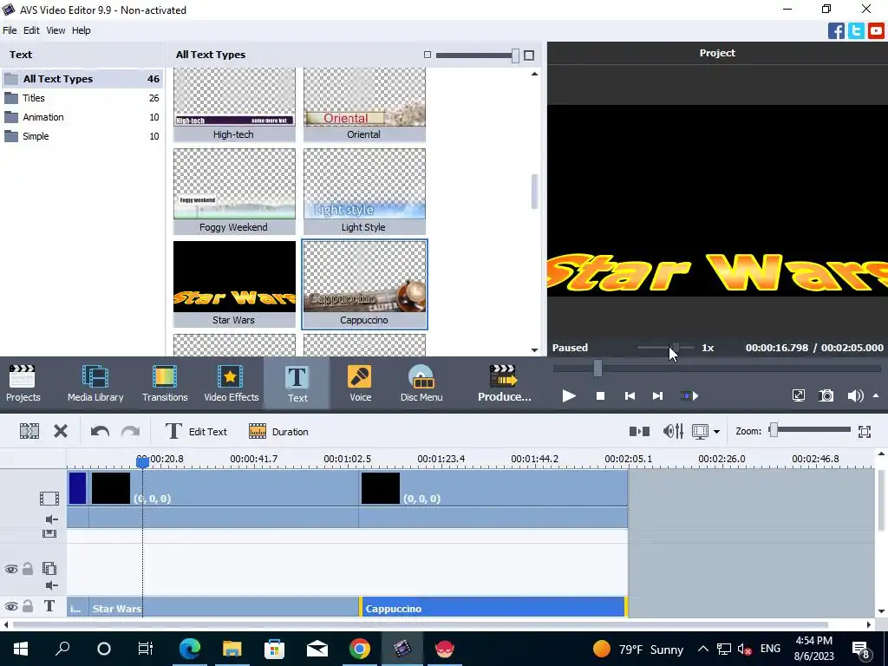Image resolution: width=888 pixels, height=666 pixels.
Task: Redo the last action
Action: [x=130, y=432]
